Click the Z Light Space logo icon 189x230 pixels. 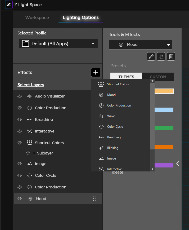(x=8, y=5)
